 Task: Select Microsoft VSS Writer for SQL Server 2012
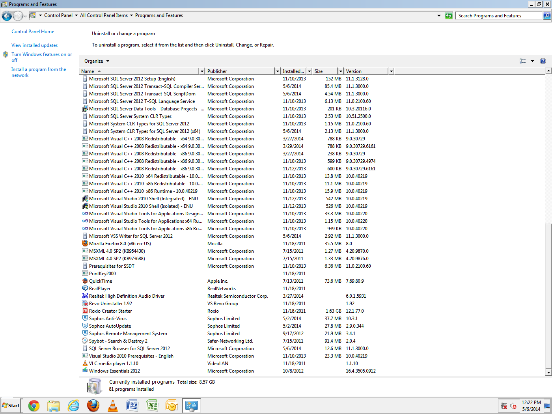coord(131,236)
